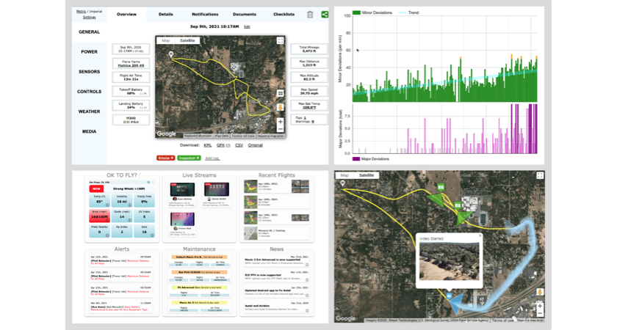
Task: Add a new tag via Add tag link
Action: (212, 158)
